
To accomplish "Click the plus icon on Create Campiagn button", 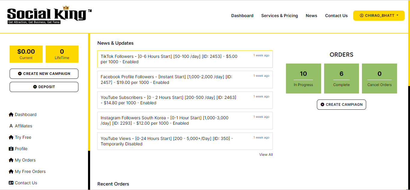I will pos(323,105).
